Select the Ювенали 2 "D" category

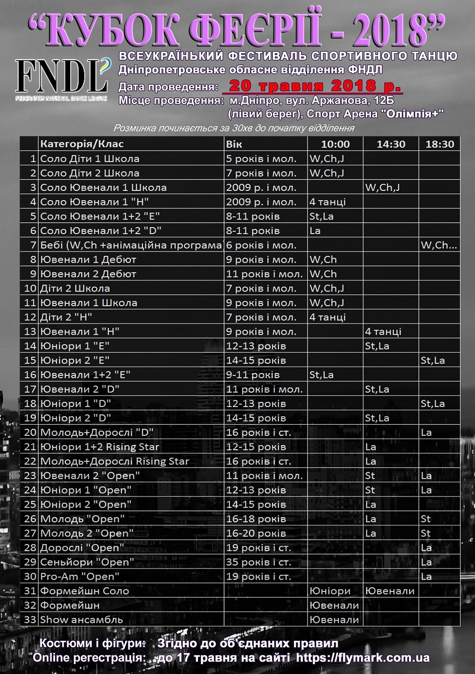[80, 389]
